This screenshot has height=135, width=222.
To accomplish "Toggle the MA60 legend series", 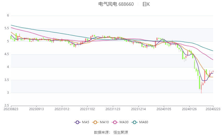I will (140, 122).
